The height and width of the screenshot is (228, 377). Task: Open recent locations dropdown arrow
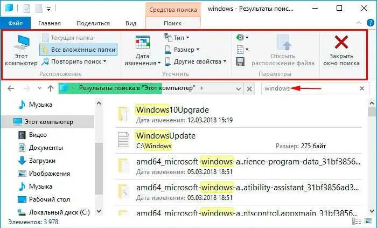[x=40, y=88]
